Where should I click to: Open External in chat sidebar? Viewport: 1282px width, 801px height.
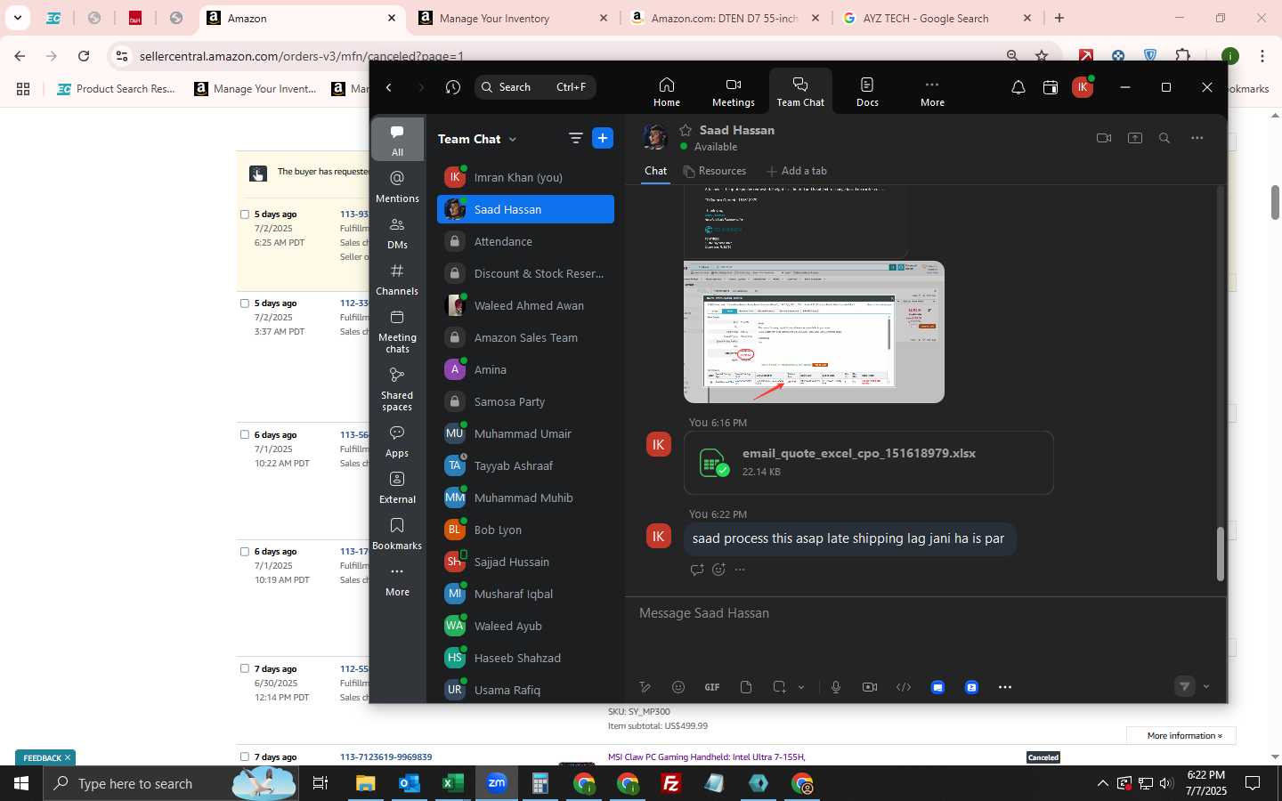[397, 488]
